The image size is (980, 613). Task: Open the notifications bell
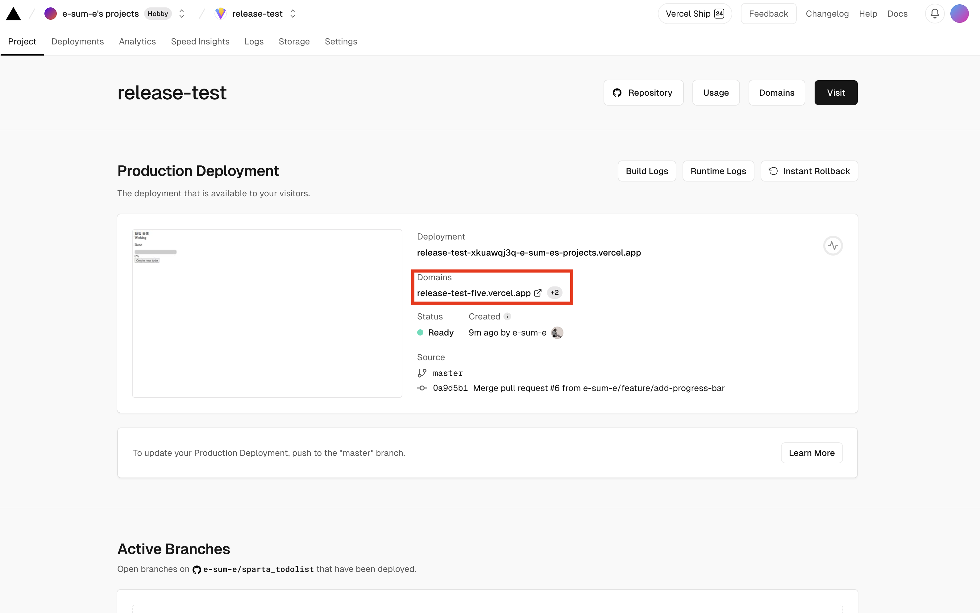tap(935, 14)
